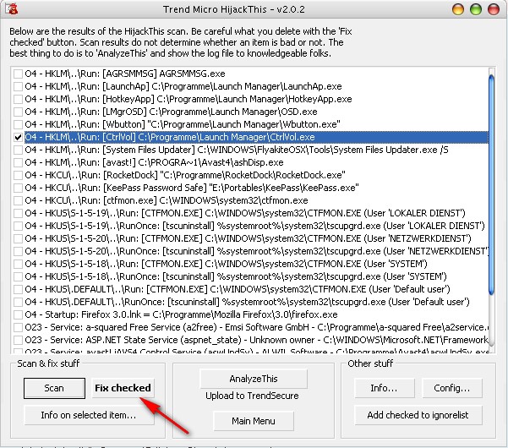Open the Info... dialog
This screenshot has width=508, height=448.
tap(385, 388)
